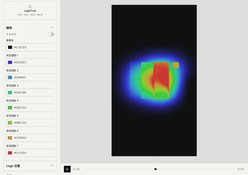Click the upload icon above LogoFuse
The width and height of the screenshot is (248, 175).
[x=30, y=7]
